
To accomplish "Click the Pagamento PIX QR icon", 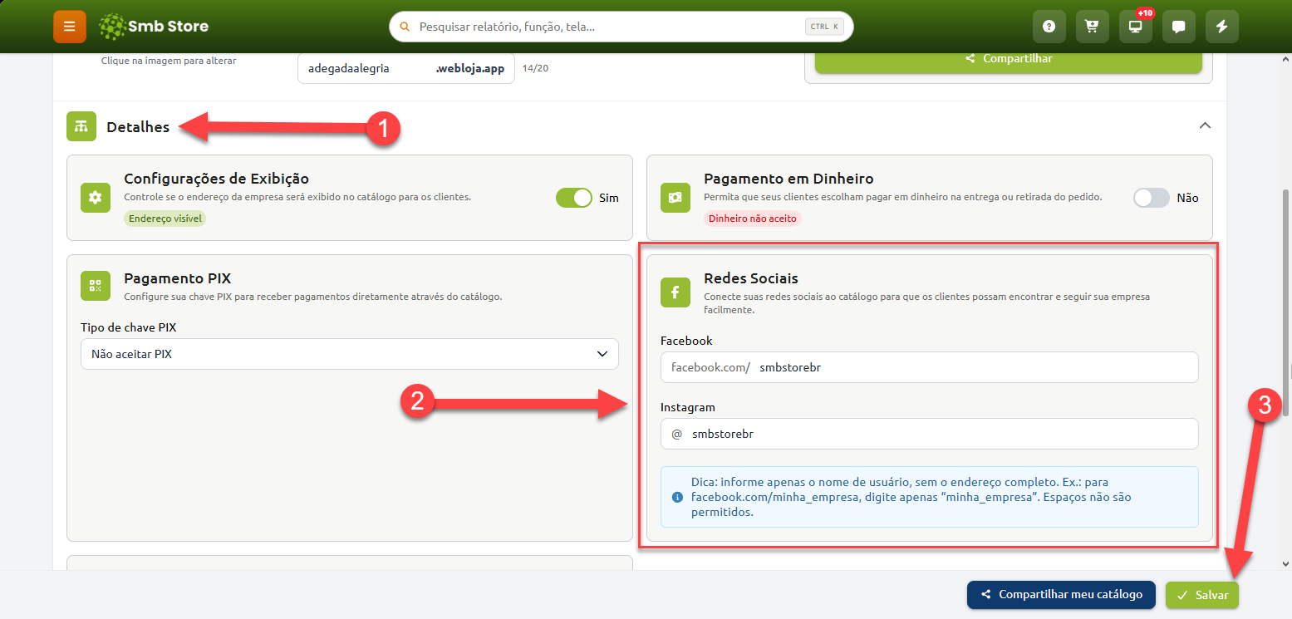I will click(x=96, y=286).
